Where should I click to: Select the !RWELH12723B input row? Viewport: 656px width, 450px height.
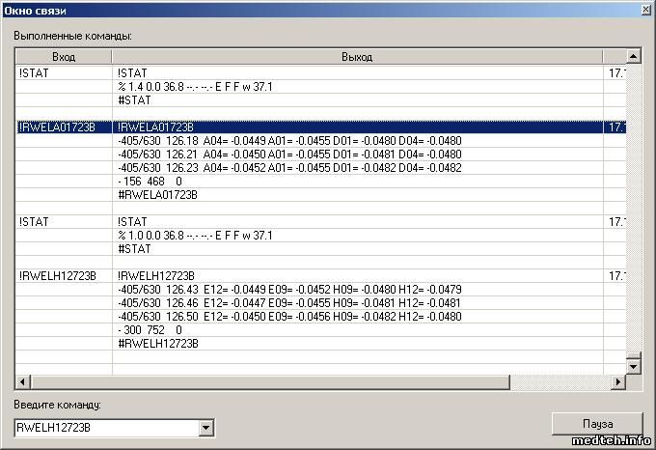tap(58, 275)
